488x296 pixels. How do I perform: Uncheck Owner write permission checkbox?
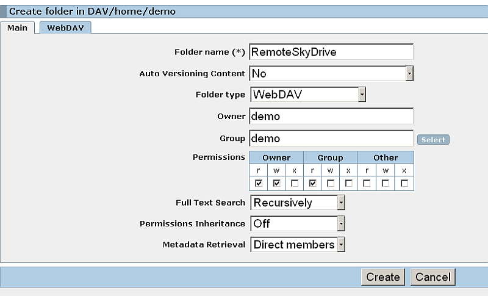click(x=276, y=183)
